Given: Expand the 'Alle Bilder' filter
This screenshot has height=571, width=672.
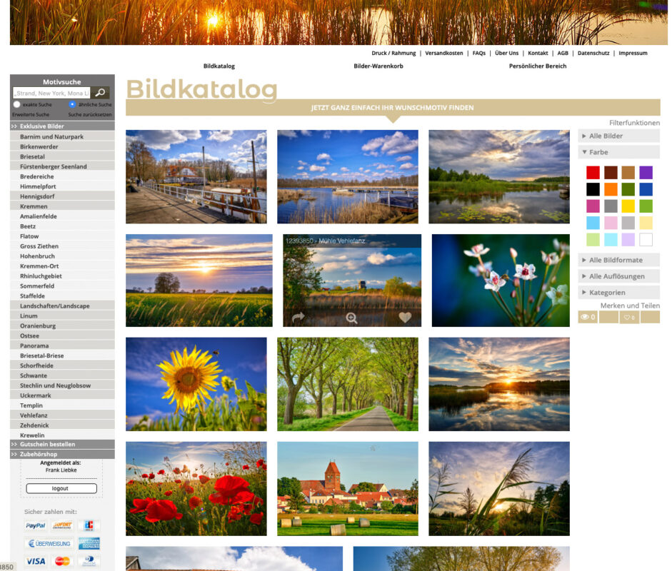Looking at the screenshot, I should tap(619, 136).
